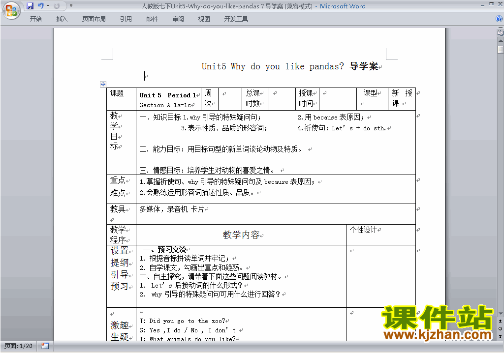Open the 邮件 ribbon tab
504x353 pixels.
tap(152, 19)
